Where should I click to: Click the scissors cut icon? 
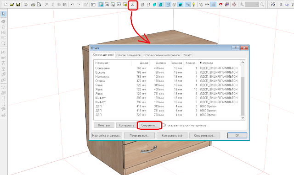click(53, 4)
